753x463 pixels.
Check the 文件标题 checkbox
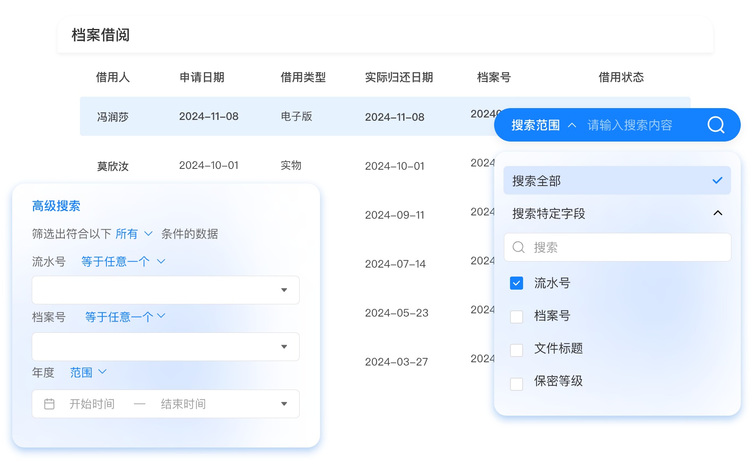pyautogui.click(x=517, y=350)
